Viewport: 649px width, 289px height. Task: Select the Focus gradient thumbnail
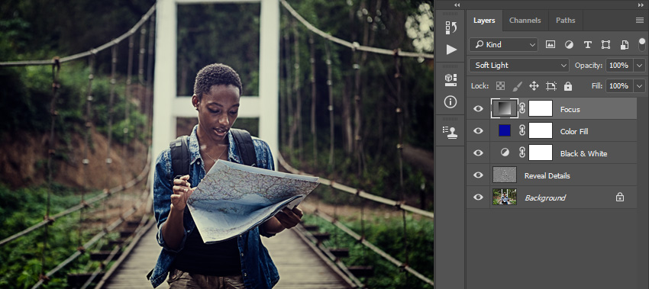coord(505,109)
